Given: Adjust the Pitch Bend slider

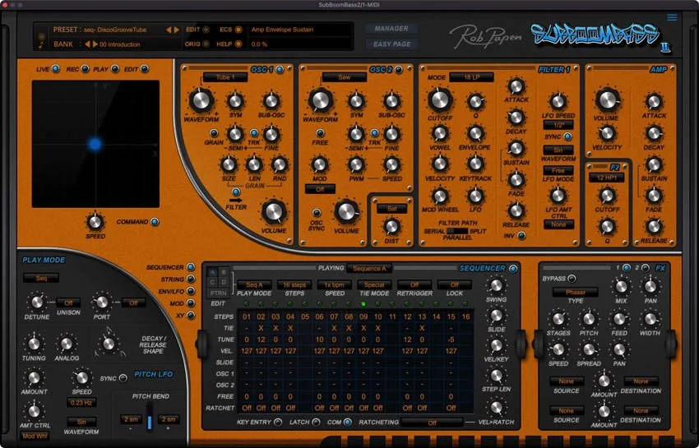Looking at the screenshot, I should coord(150,418).
